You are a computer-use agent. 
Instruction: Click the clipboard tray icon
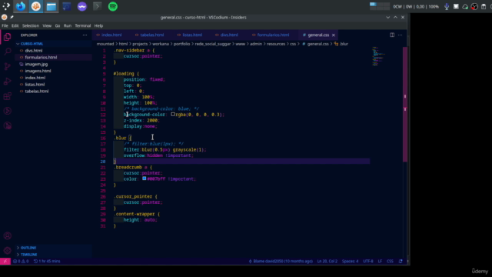[484, 7]
